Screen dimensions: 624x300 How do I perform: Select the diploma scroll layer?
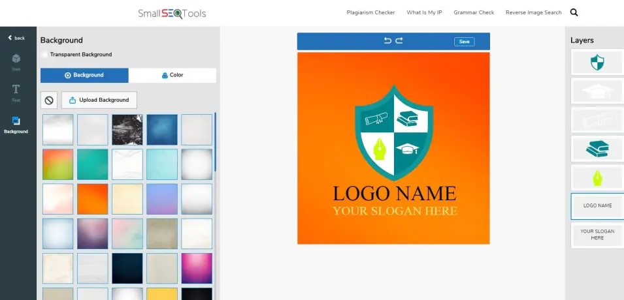(x=597, y=120)
